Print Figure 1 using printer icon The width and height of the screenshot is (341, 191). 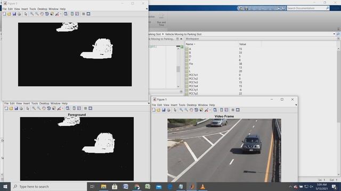click(168, 110)
